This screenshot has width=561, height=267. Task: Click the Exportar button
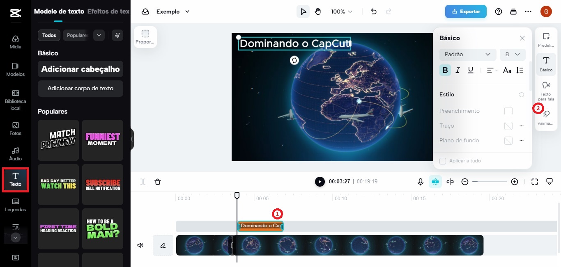coord(466,11)
